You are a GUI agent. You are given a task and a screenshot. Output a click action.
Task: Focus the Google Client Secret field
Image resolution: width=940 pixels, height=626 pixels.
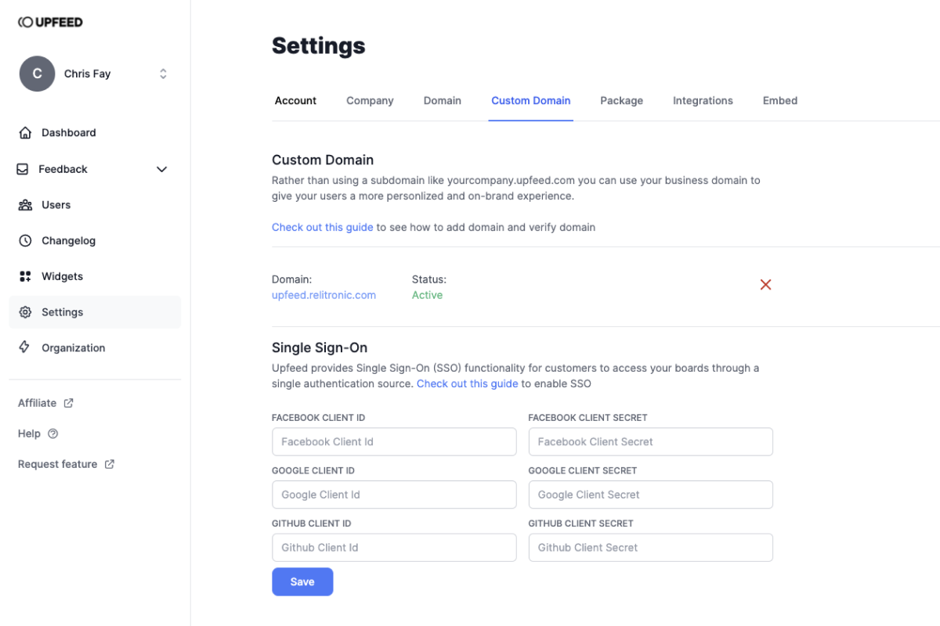pyautogui.click(x=651, y=495)
